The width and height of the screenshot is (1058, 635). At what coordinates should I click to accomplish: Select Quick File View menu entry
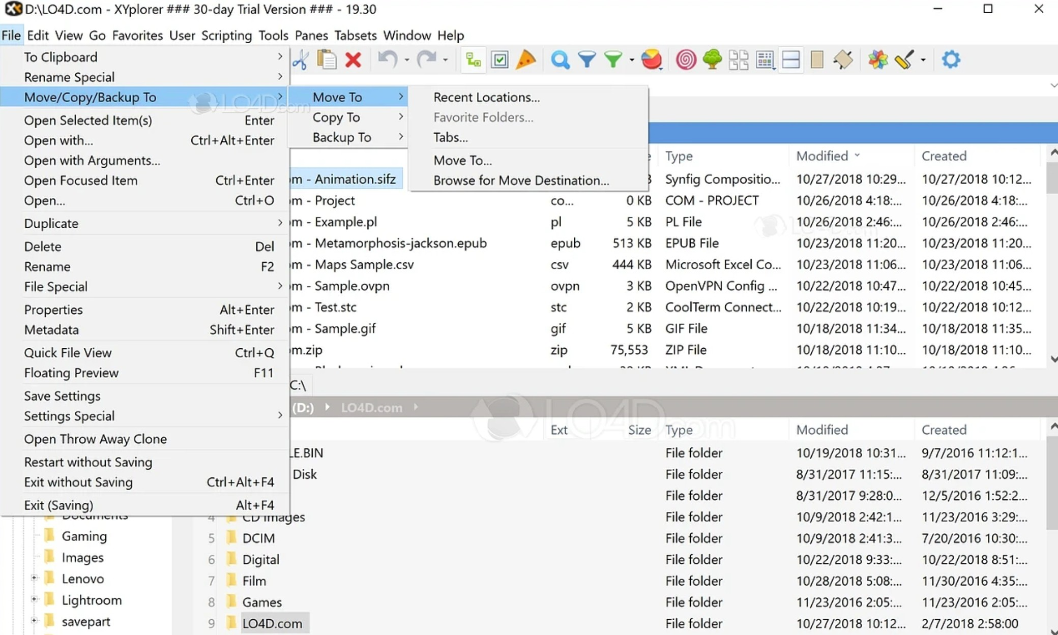145,353
